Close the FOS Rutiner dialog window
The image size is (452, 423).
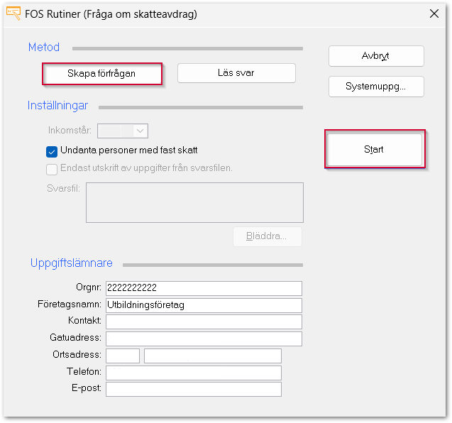[x=433, y=13]
